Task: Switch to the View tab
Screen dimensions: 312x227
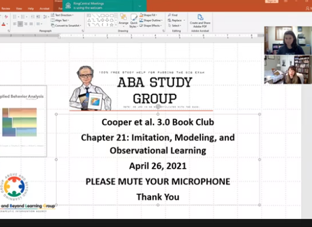Action: (x=19, y=9)
